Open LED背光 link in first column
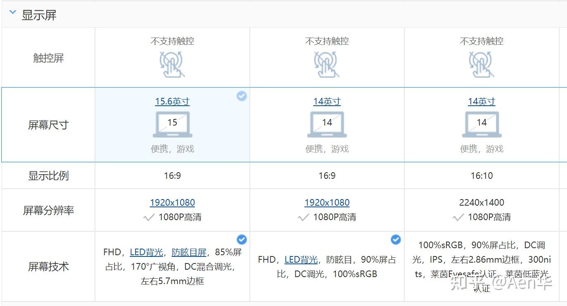The height and width of the screenshot is (306, 567). (x=147, y=252)
